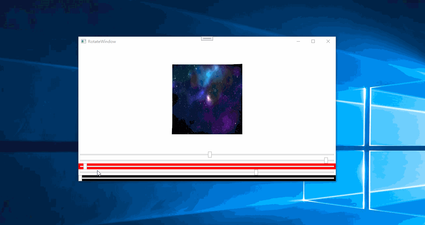
Task: Minimize the RotateWindow window
Action: point(298,41)
